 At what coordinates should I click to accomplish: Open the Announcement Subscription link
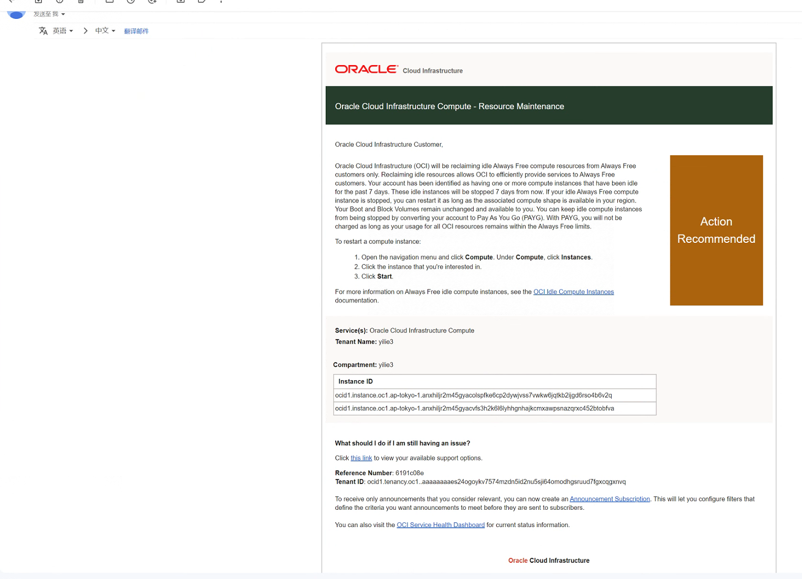pos(609,499)
